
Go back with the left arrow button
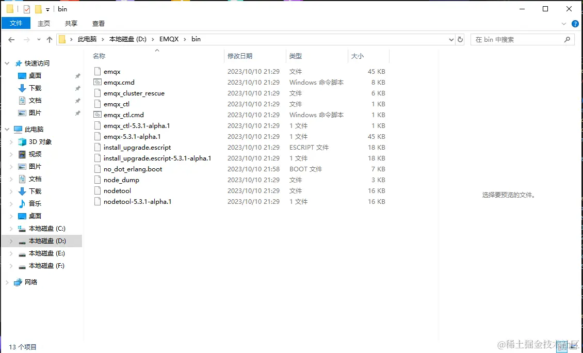click(11, 39)
